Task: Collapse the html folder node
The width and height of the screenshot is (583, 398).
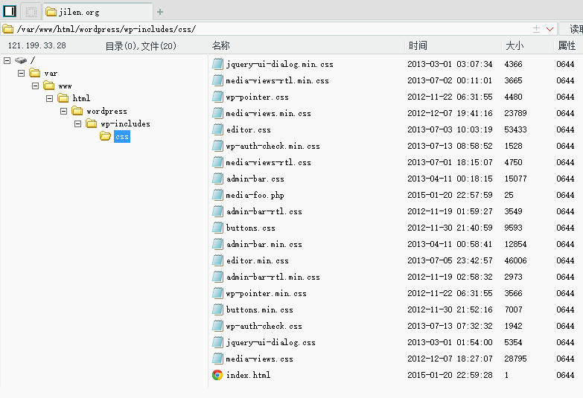Action: [49, 98]
